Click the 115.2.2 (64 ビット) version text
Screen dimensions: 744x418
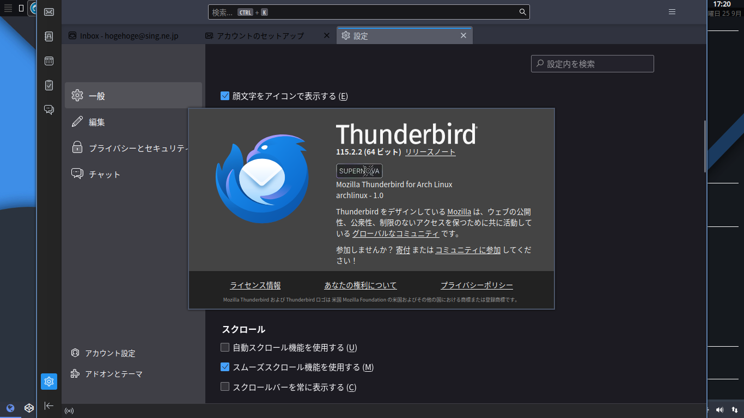click(369, 152)
